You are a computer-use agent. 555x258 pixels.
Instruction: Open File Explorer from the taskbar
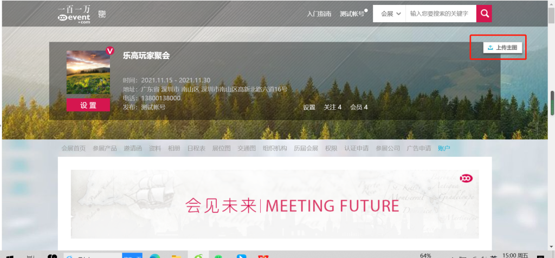176,256
